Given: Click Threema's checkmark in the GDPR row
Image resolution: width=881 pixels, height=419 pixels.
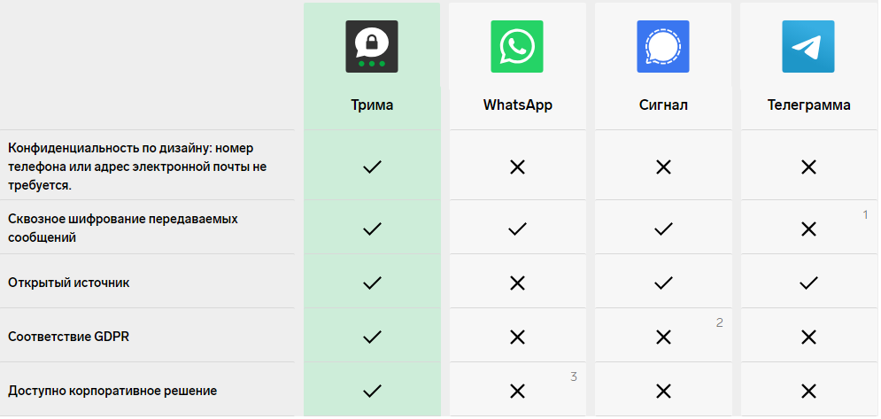Looking at the screenshot, I should coord(372,337).
